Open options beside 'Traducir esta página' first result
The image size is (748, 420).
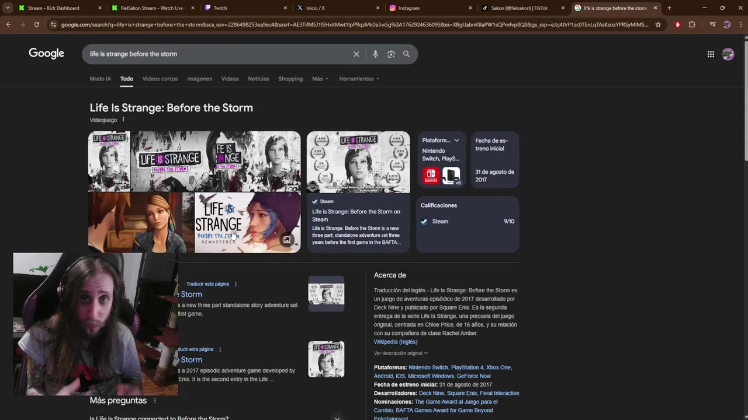pos(236,284)
